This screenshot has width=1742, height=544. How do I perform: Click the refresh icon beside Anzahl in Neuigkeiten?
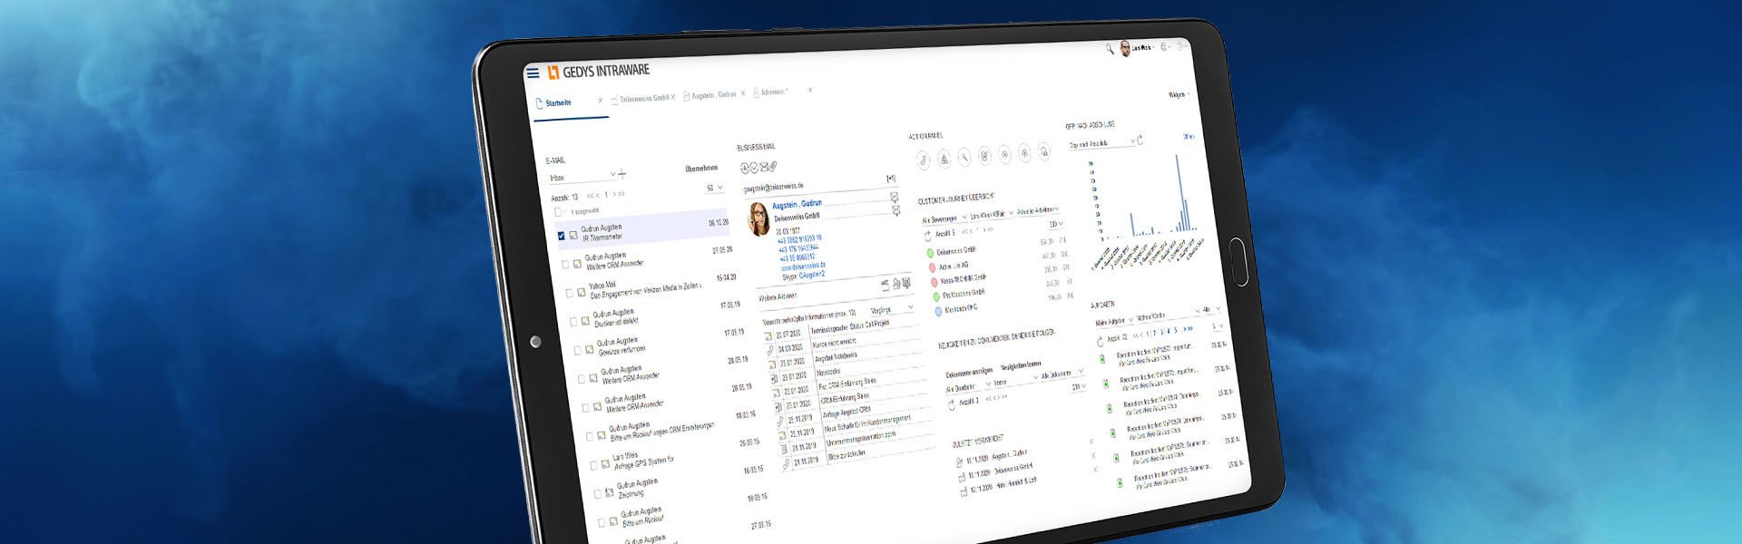tap(953, 403)
